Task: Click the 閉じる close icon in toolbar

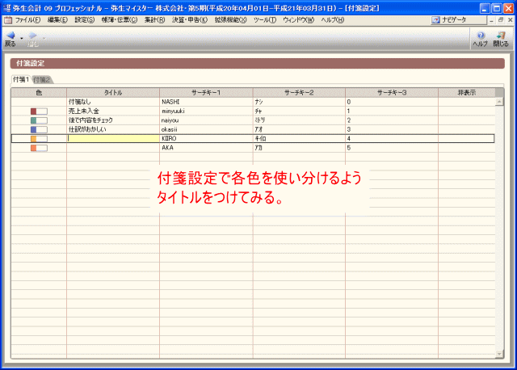Action: [x=501, y=39]
